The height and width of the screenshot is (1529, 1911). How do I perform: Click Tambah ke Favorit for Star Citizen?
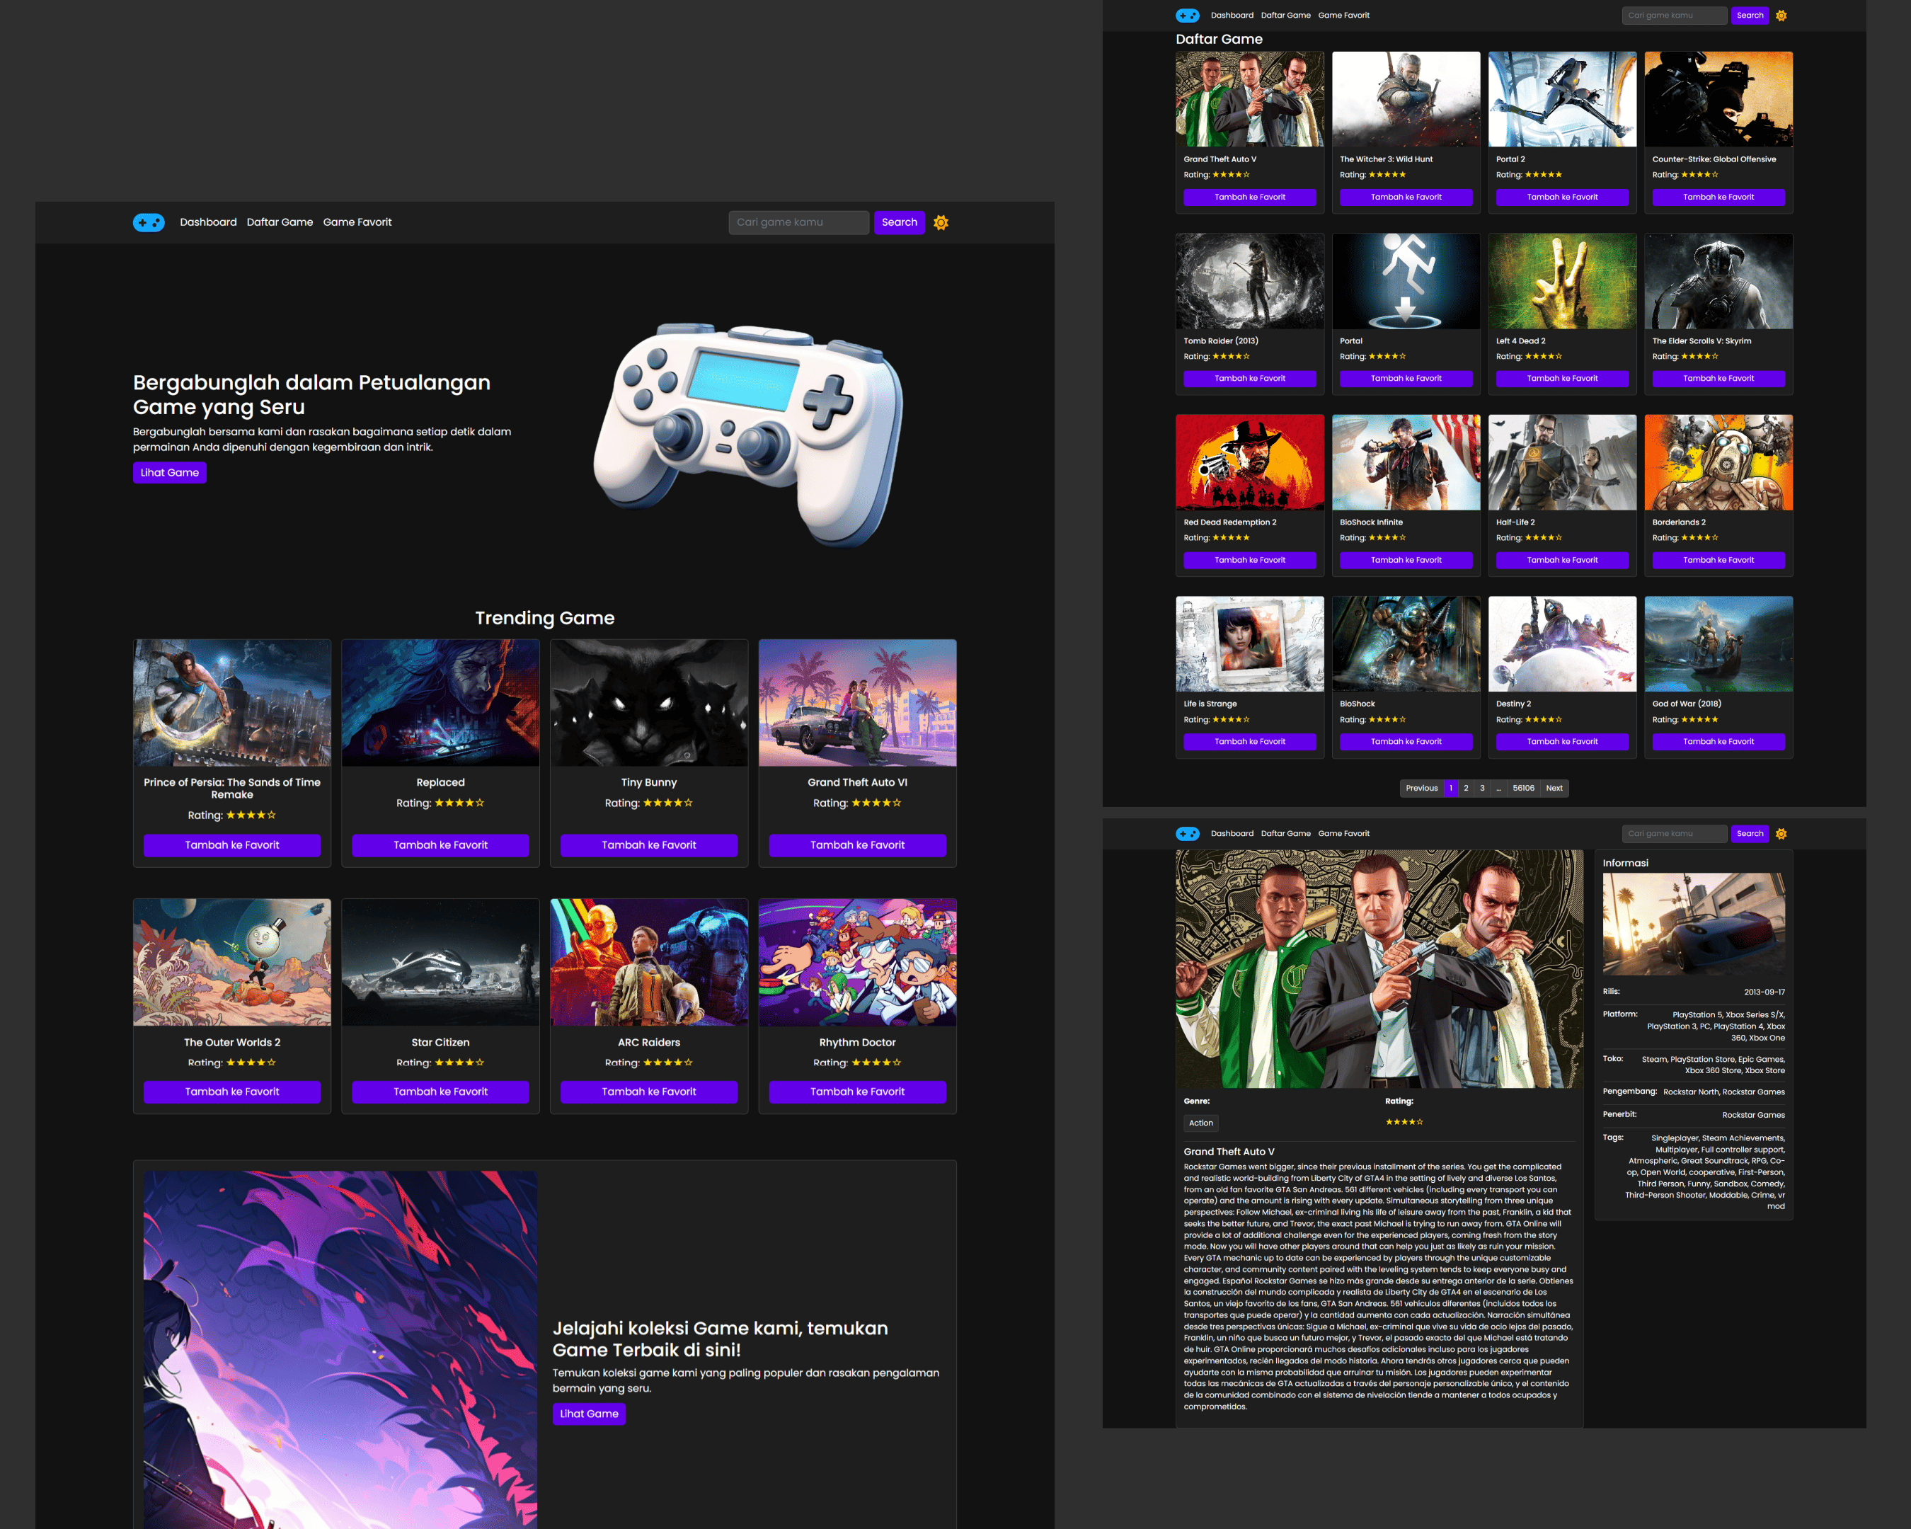[440, 1091]
